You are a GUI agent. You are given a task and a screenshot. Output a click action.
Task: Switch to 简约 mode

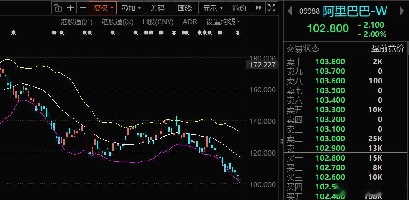point(239,8)
